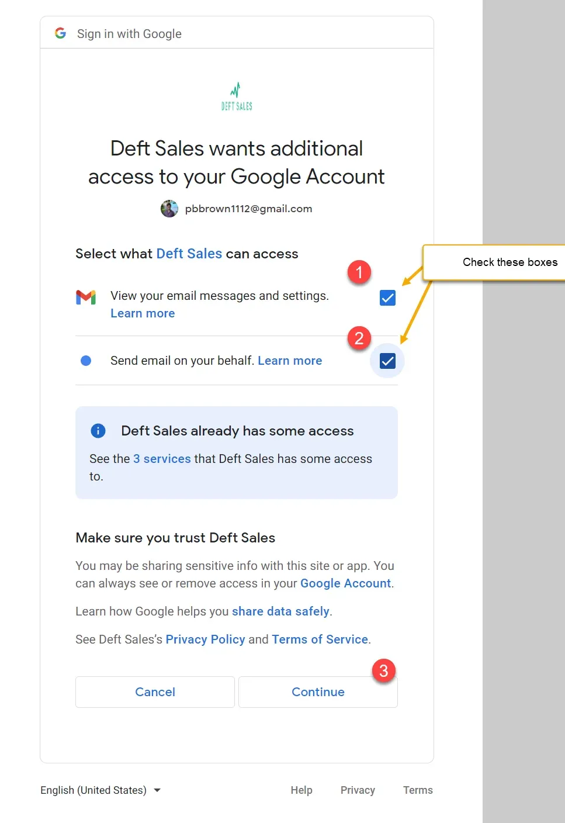Open Learn more under view email messages

143,313
